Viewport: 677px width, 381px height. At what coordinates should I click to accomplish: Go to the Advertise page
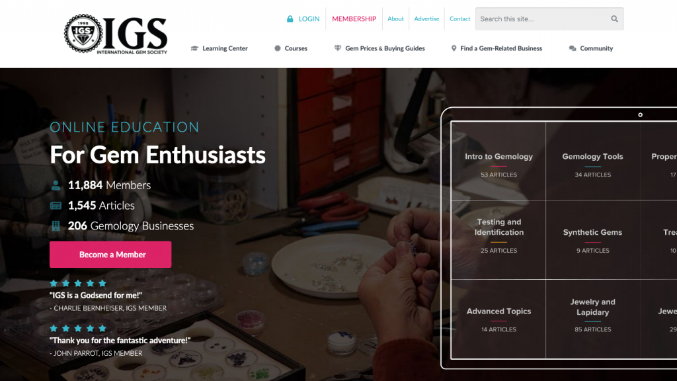click(x=426, y=19)
